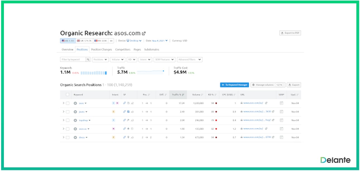360x171 pixels.
Task: Click the Traffic trend sparkline
Action: pos(150,72)
